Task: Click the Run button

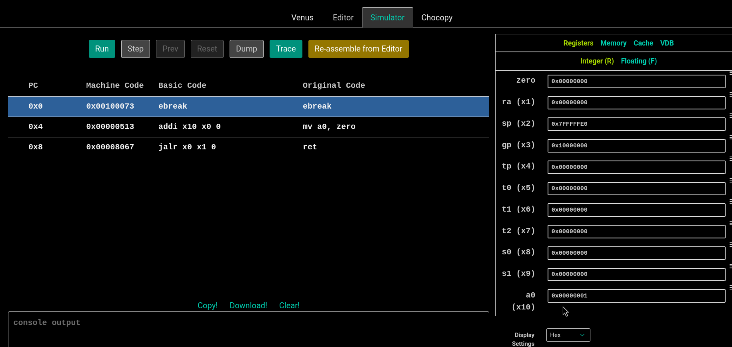Action: (102, 49)
